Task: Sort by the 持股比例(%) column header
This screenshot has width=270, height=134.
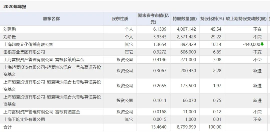Action: [x=212, y=19]
